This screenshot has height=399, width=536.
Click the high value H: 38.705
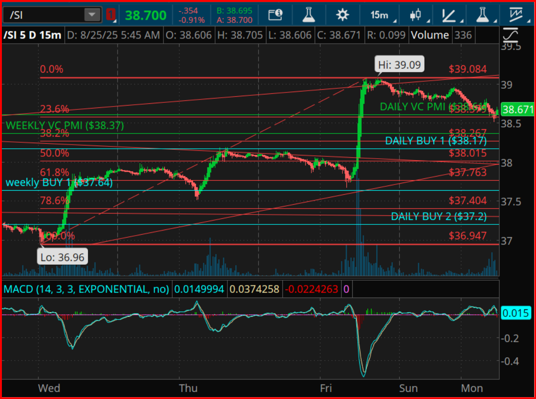240,35
